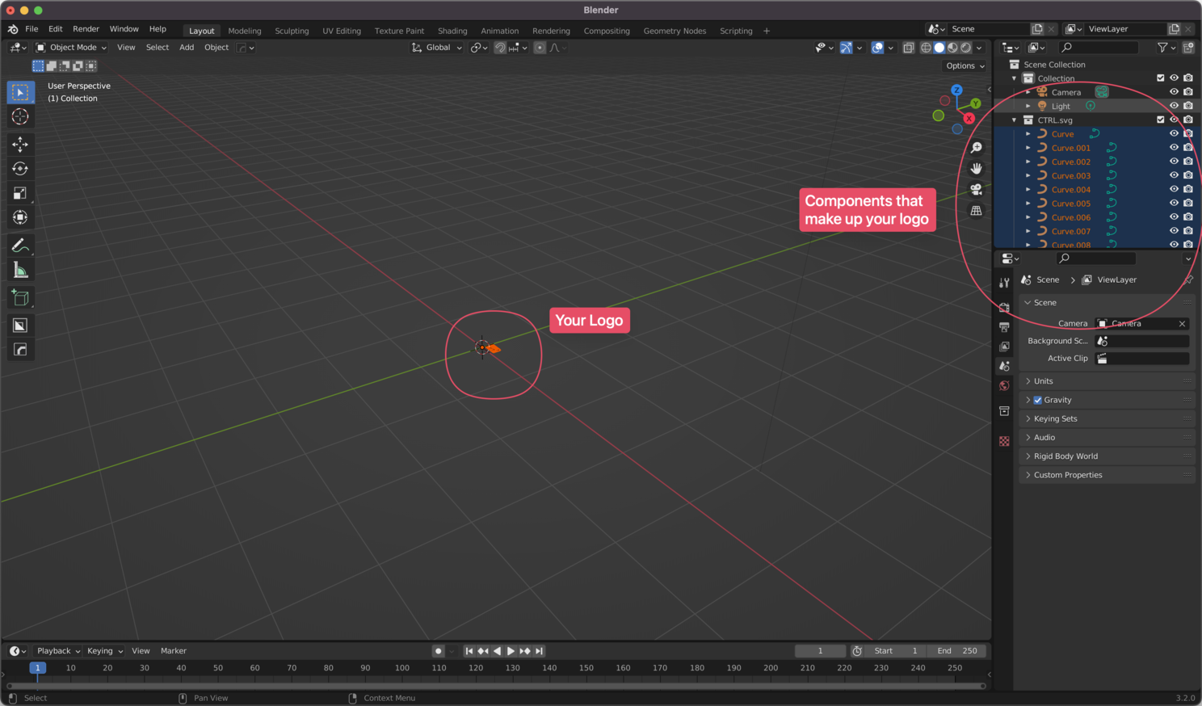
Task: Play the animation forward
Action: tap(511, 651)
